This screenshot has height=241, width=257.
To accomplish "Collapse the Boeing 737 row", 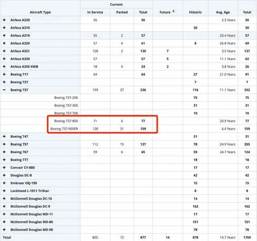I will pyautogui.click(x=4, y=90).
